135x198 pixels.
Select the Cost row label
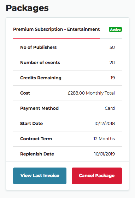click(25, 93)
